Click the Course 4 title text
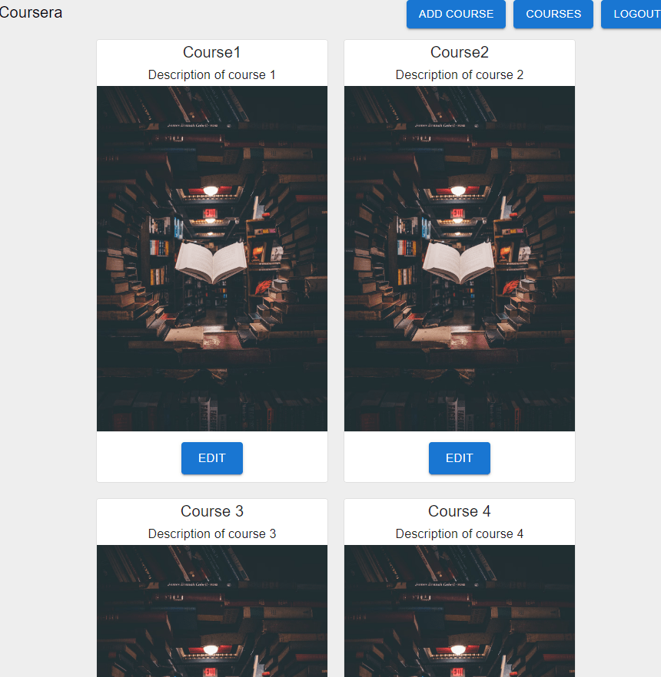Screen dimensions: 661x677 pos(459,511)
